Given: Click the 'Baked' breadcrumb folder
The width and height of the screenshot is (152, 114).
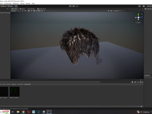Looking at the screenshot, I should tap(14, 84).
